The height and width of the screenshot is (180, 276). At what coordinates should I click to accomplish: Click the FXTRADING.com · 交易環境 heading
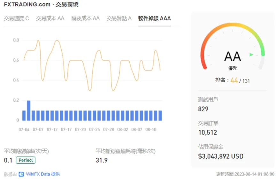click(x=41, y=4)
